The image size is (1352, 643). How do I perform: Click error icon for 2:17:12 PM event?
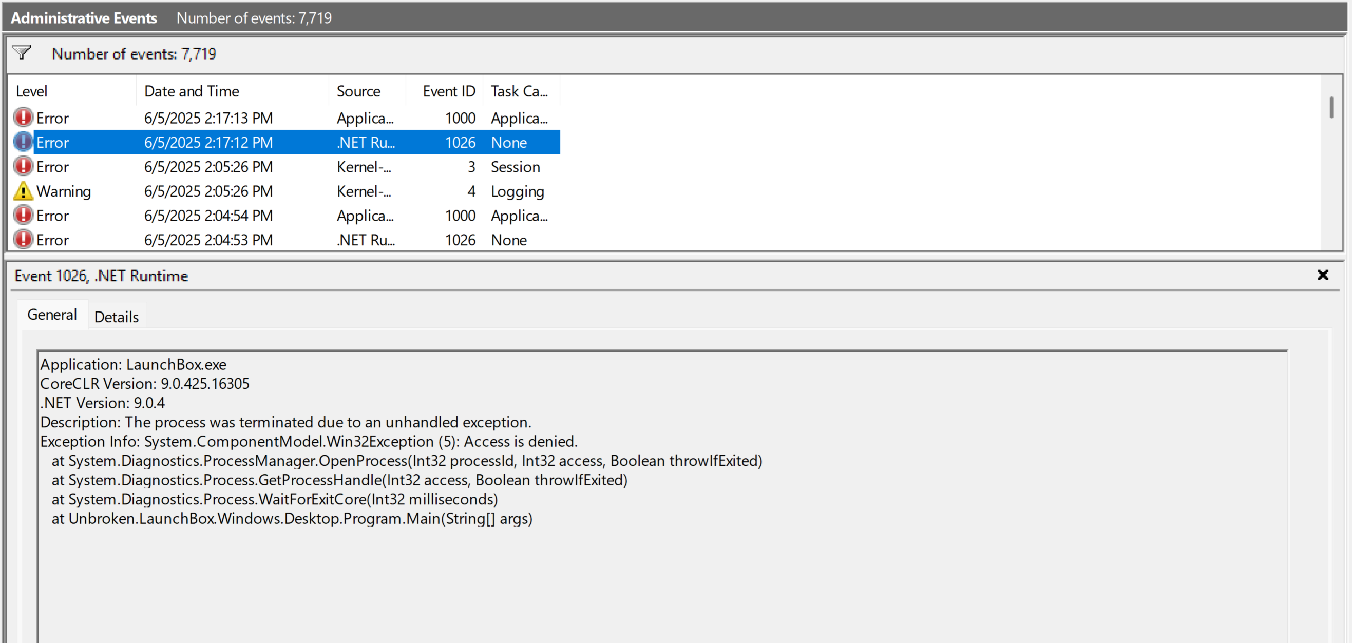(23, 142)
